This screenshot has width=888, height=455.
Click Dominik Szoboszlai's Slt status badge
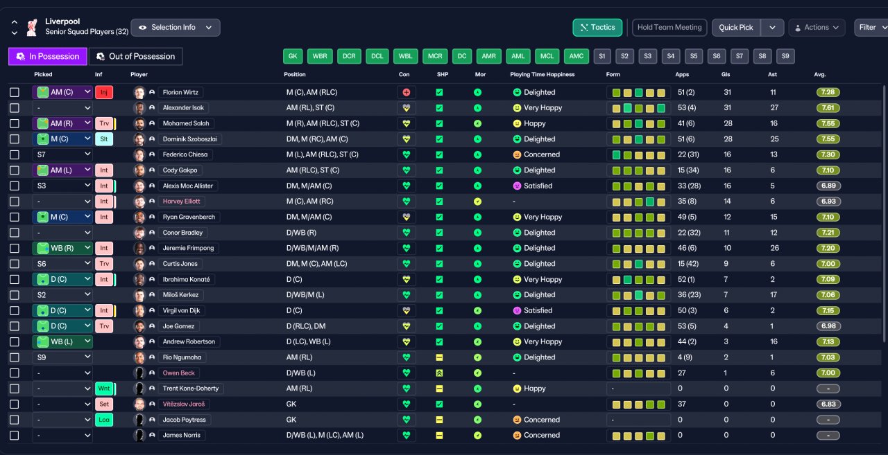[x=104, y=139]
